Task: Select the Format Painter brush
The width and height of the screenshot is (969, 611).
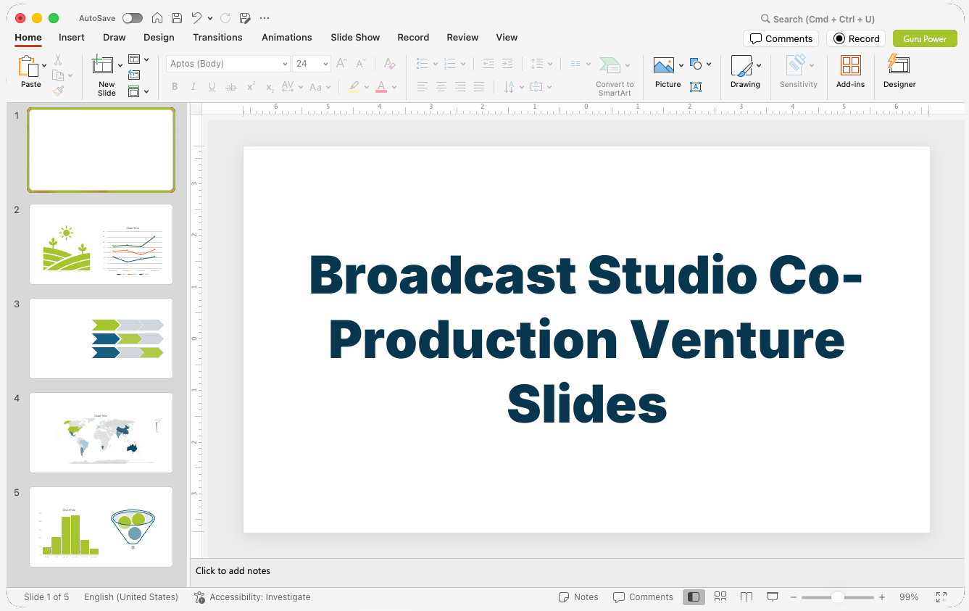Action: click(58, 91)
